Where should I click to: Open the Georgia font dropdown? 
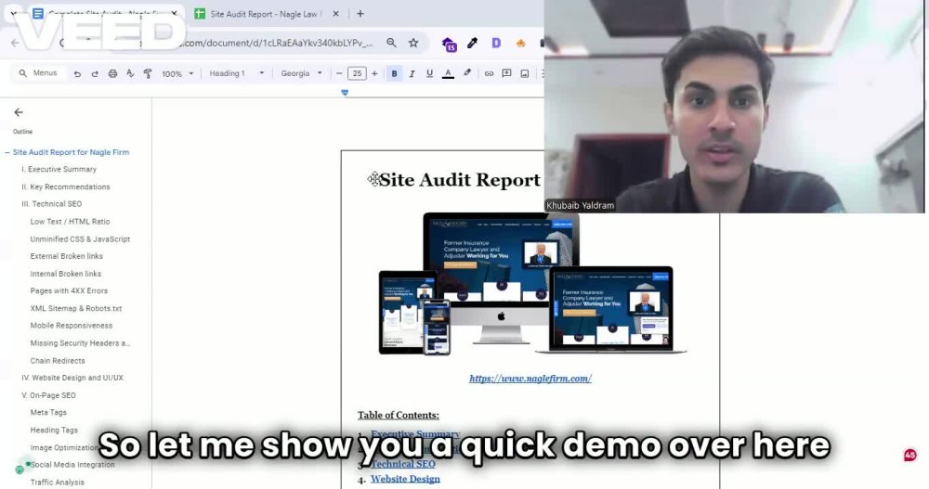click(301, 74)
